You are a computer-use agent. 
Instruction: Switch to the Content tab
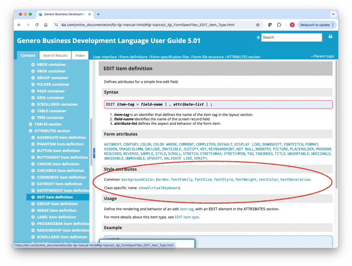[x=28, y=55]
